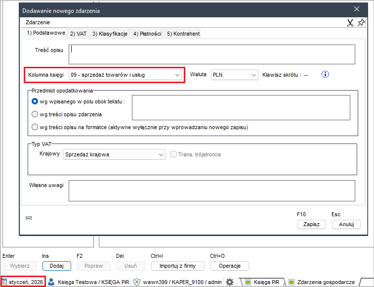
Task: Expand the Kolumna księgi dropdown
Action: (178, 75)
